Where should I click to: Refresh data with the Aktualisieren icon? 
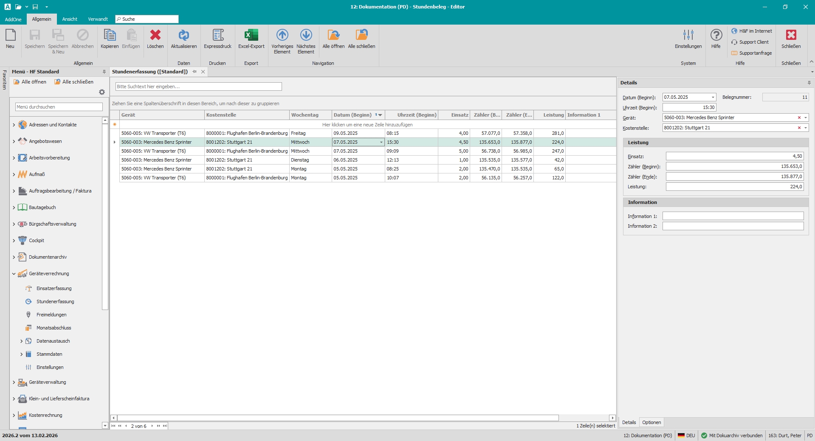(x=183, y=36)
